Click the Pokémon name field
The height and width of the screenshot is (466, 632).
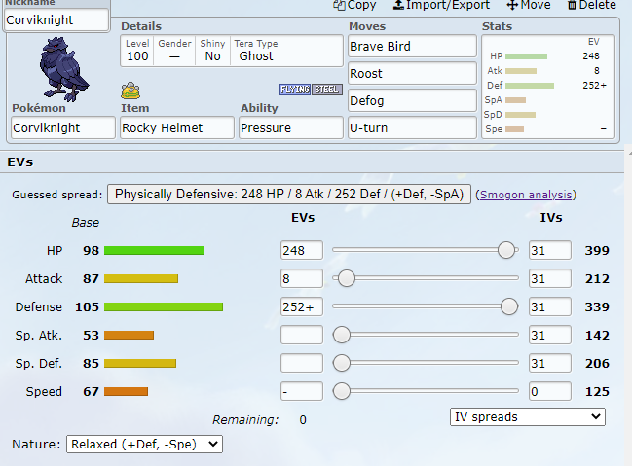pyautogui.click(x=63, y=127)
